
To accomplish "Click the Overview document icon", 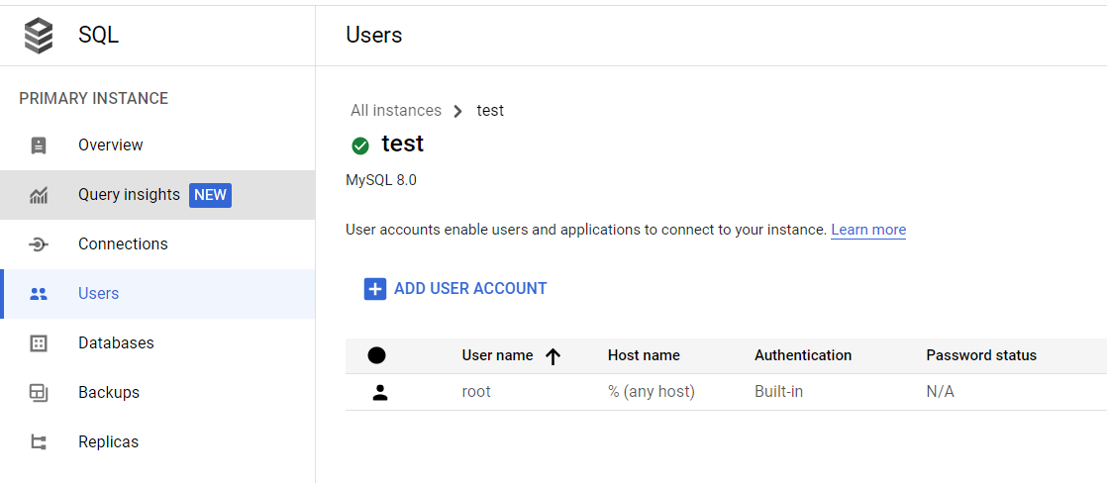I will point(39,145).
